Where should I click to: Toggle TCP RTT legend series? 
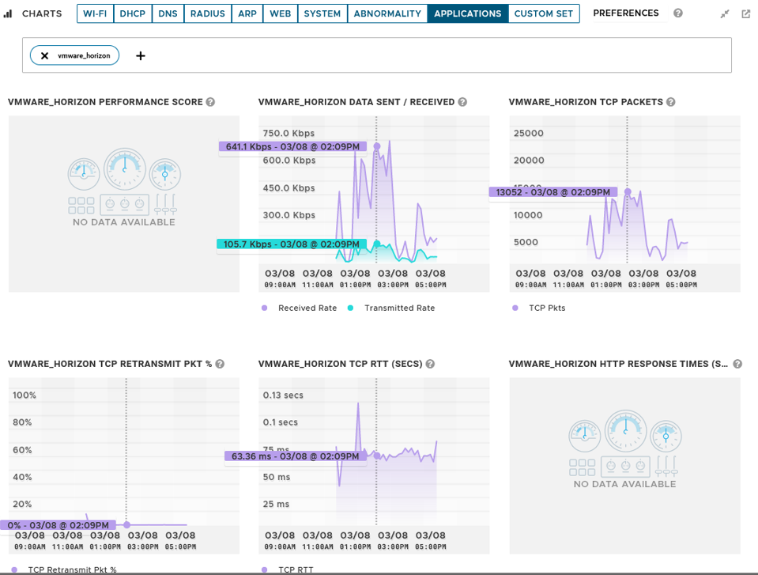(x=288, y=569)
